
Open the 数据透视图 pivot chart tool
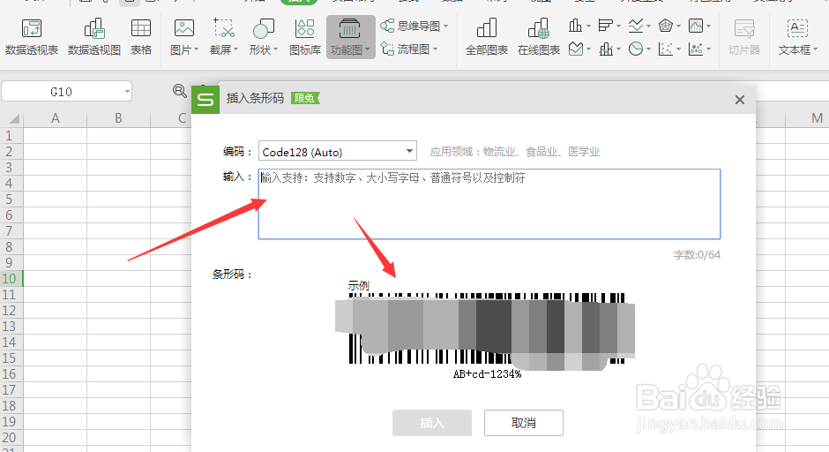pos(94,37)
